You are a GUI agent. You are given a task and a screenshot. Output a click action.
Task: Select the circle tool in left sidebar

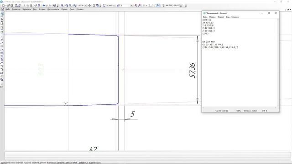(2, 46)
